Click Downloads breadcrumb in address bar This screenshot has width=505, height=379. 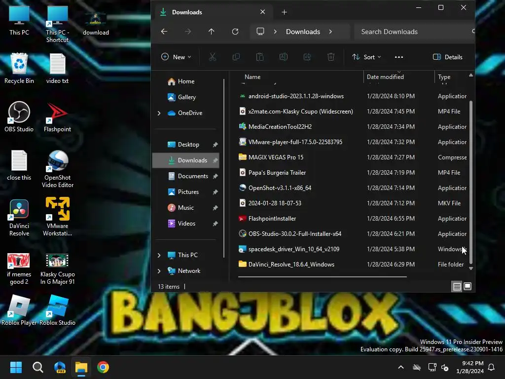click(x=303, y=32)
